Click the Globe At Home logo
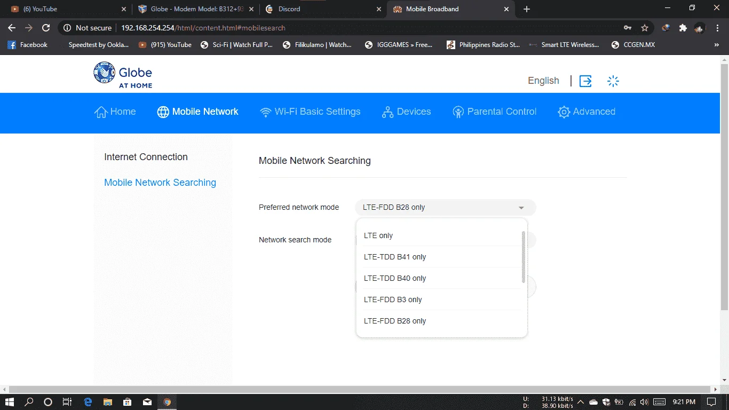 tap(123, 75)
